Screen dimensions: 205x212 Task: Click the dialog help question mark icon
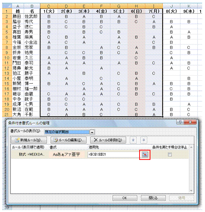(180, 122)
